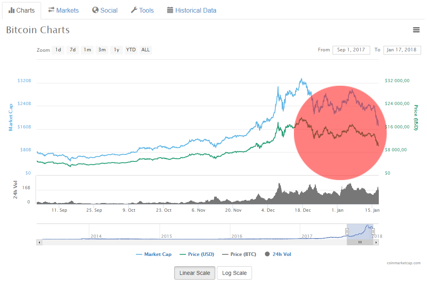Set zoom range to 7d

click(x=73, y=50)
